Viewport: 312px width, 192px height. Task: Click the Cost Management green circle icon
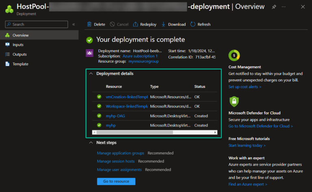234,55
